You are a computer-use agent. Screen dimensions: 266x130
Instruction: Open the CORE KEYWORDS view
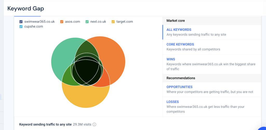click(180, 44)
